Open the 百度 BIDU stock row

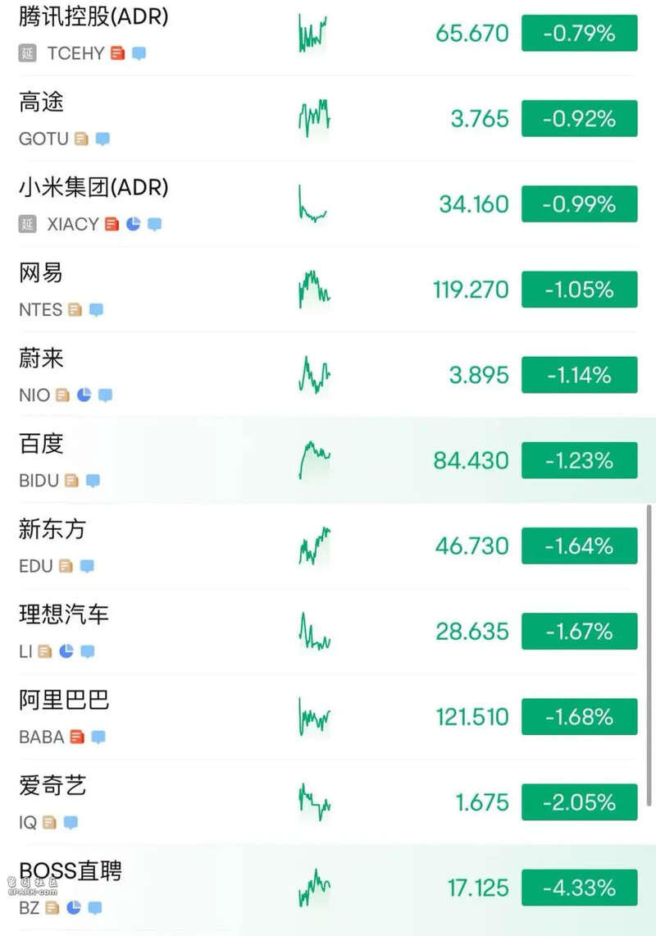tap(328, 460)
